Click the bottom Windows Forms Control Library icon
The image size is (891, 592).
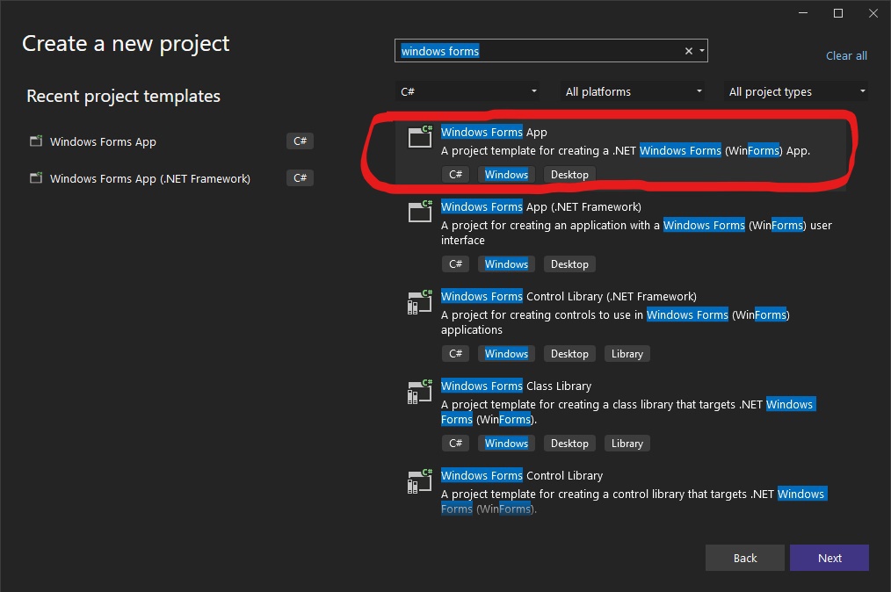click(420, 481)
